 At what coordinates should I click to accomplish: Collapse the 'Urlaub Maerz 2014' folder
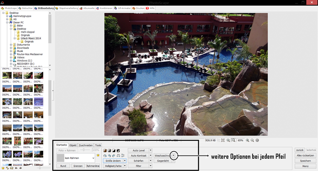coord(15,38)
